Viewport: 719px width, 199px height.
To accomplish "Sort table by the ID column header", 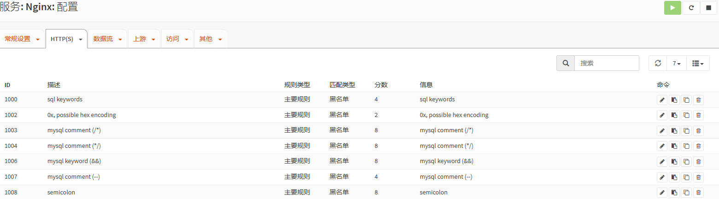I will 8,85.
